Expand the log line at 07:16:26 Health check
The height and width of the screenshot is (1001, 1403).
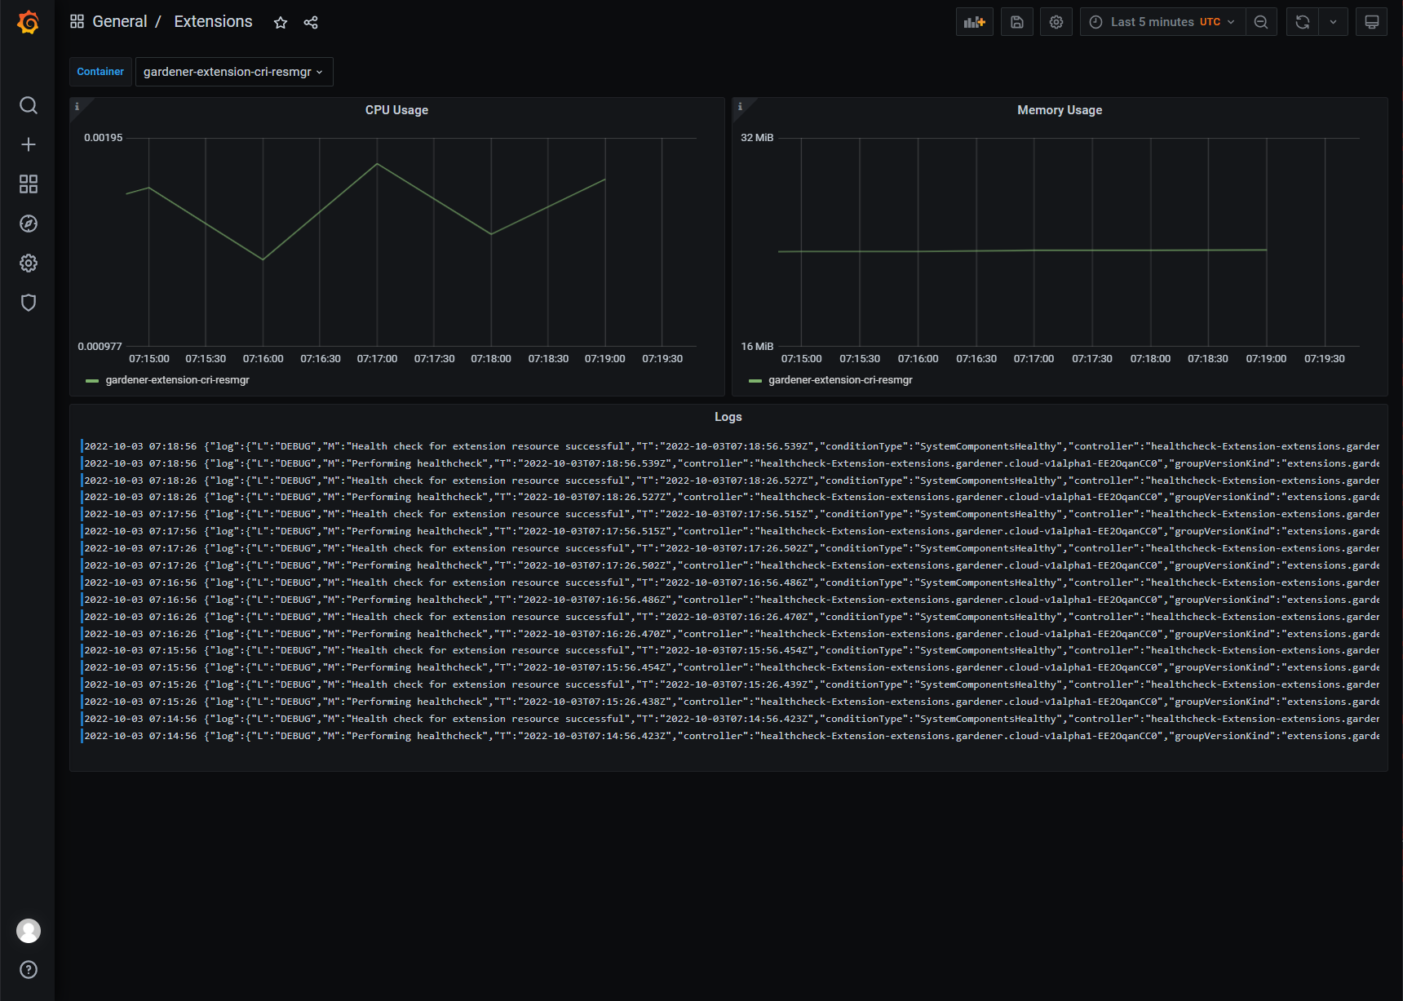(730, 617)
